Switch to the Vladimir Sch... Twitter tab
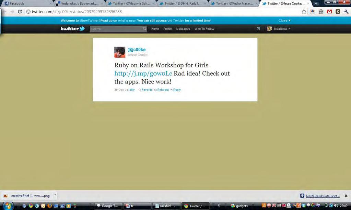This screenshot has height=210, width=351. tap(131, 3)
